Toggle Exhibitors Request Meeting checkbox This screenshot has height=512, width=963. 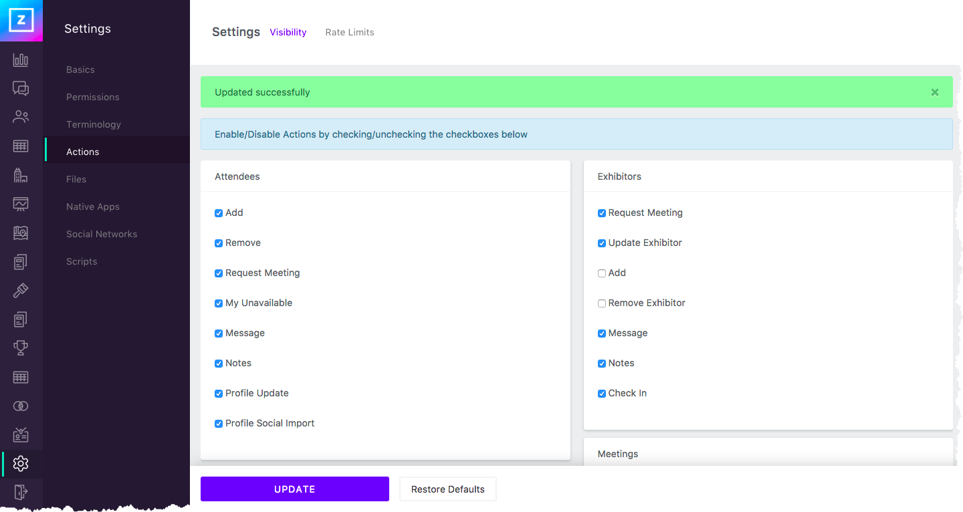[x=602, y=213]
